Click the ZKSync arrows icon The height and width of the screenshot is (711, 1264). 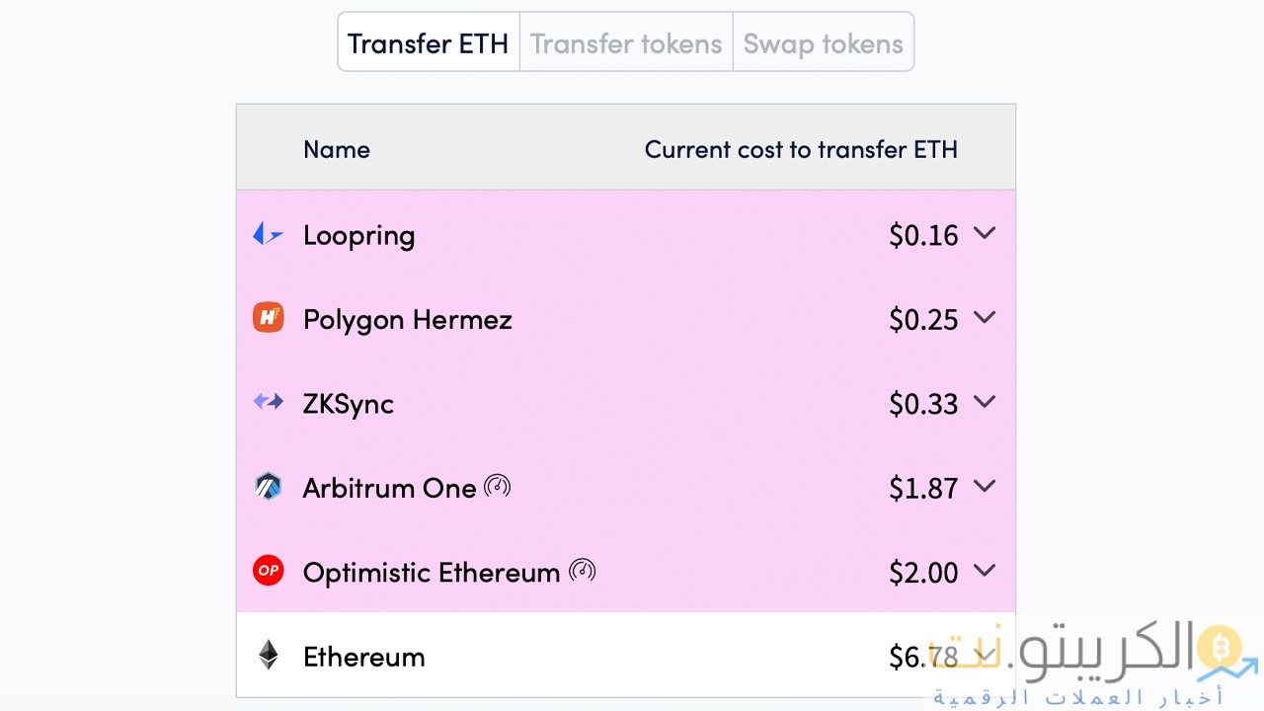click(268, 402)
